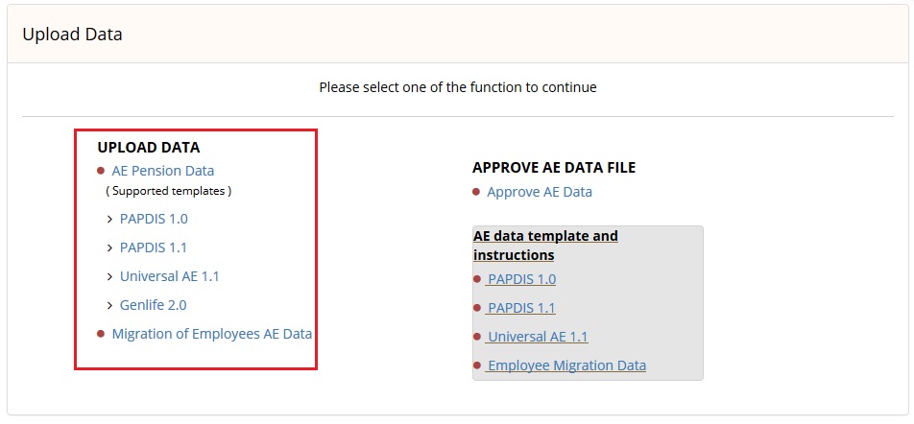Click the bullet beside Employee Migration Data
The height and width of the screenshot is (424, 914).
click(x=477, y=365)
